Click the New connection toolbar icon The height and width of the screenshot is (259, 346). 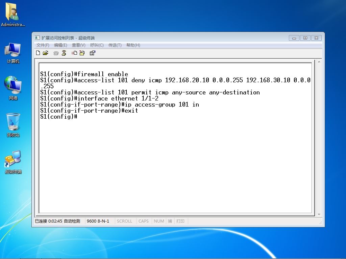tap(38, 53)
